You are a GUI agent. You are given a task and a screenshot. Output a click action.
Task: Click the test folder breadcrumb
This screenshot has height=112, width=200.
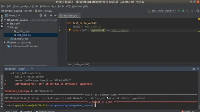point(28,11)
